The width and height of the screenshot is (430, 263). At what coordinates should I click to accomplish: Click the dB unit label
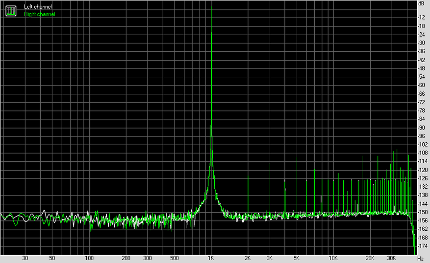[421, 3]
